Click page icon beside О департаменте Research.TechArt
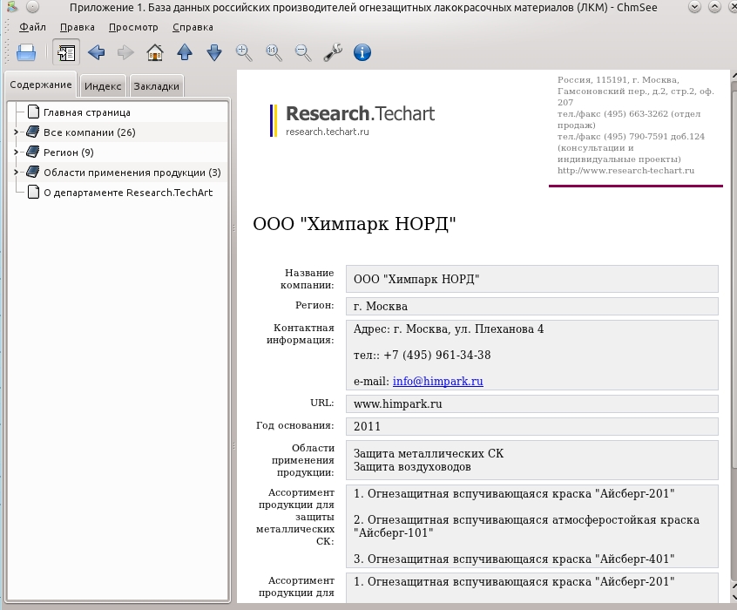The image size is (737, 610). pyautogui.click(x=33, y=192)
